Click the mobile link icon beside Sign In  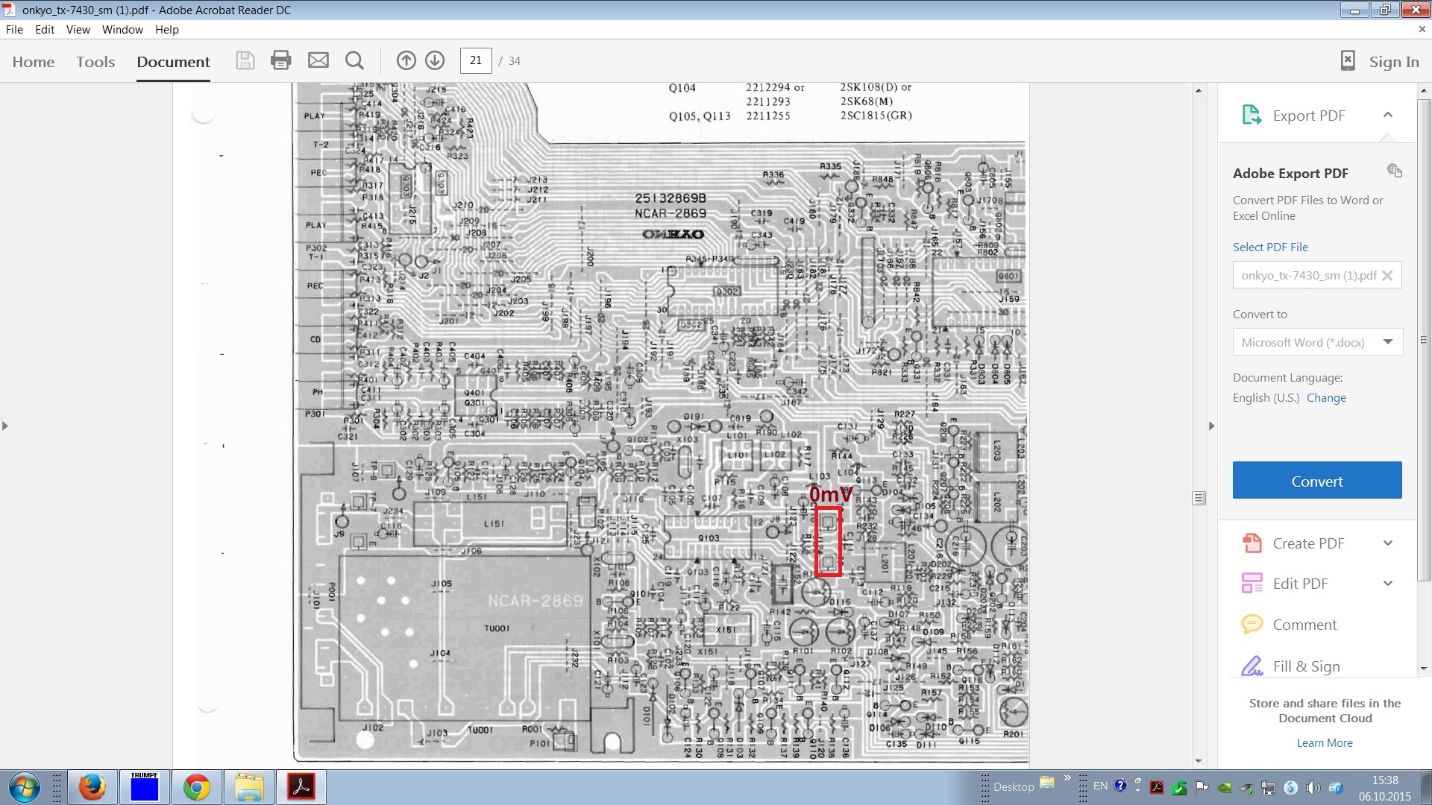coord(1348,61)
